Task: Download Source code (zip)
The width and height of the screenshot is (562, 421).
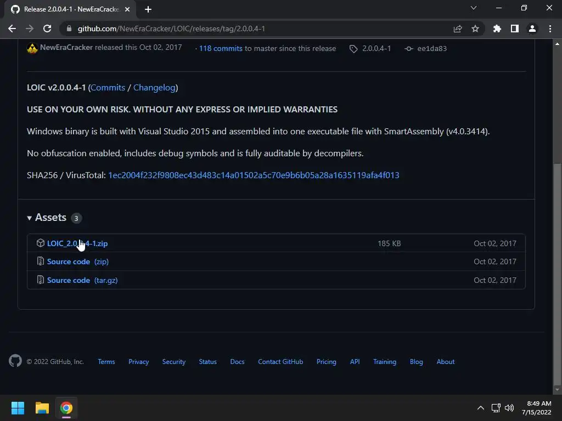Action: pos(78,261)
